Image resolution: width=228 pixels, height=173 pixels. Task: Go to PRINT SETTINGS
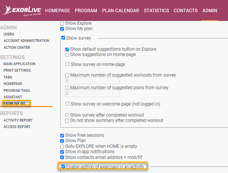coord(17,70)
